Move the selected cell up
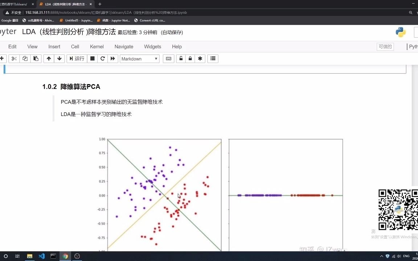This screenshot has height=261, width=418. pyautogui.click(x=49, y=58)
